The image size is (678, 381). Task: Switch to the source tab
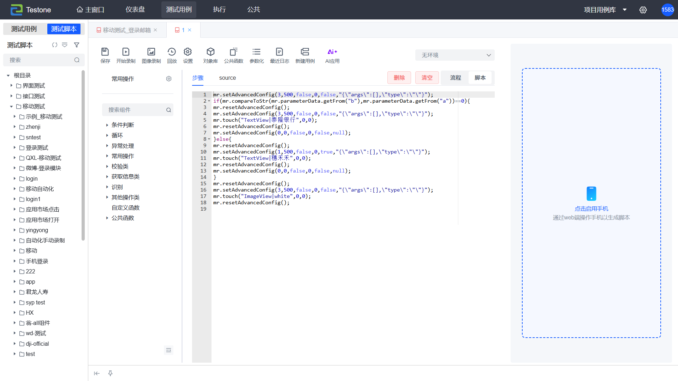pyautogui.click(x=227, y=78)
